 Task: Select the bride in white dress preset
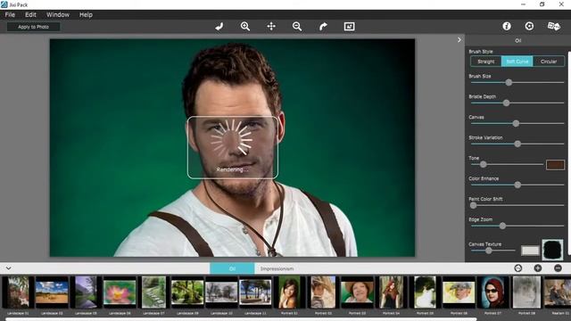(x=425, y=292)
